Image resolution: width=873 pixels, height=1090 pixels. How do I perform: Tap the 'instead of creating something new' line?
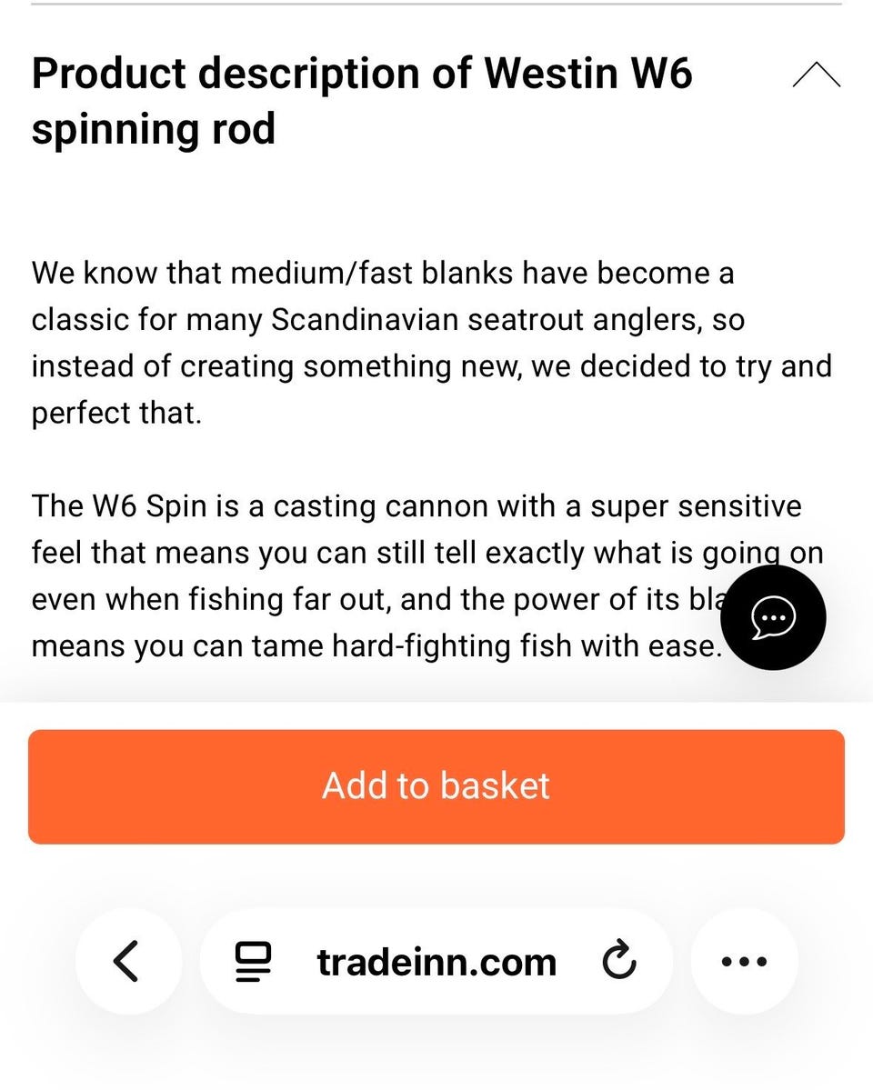(x=431, y=366)
